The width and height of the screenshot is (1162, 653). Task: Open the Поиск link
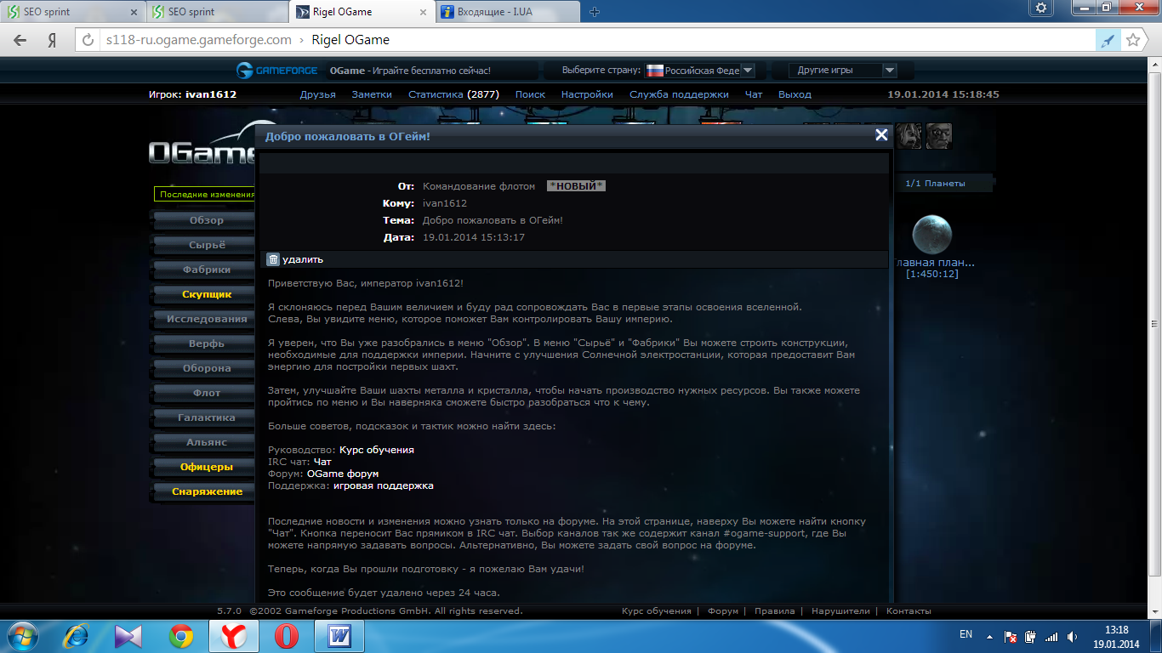point(530,94)
